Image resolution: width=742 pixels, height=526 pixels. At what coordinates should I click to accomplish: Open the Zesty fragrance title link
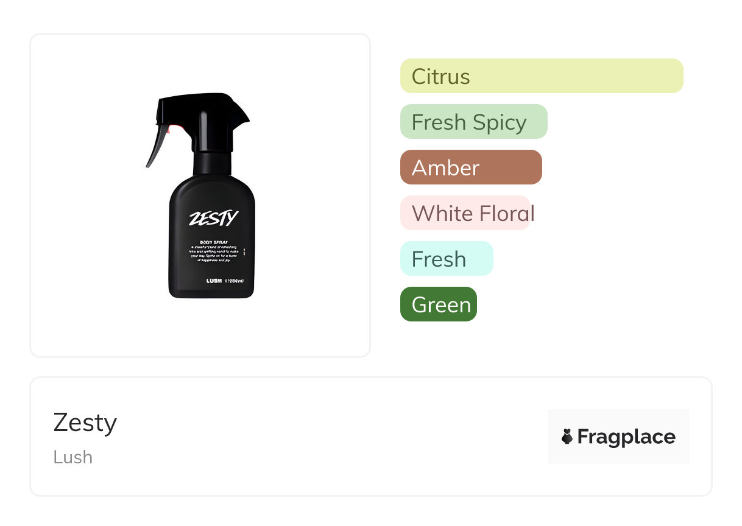click(85, 423)
